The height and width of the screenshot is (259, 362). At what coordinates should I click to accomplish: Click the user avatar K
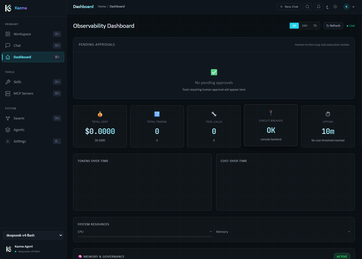346,7
